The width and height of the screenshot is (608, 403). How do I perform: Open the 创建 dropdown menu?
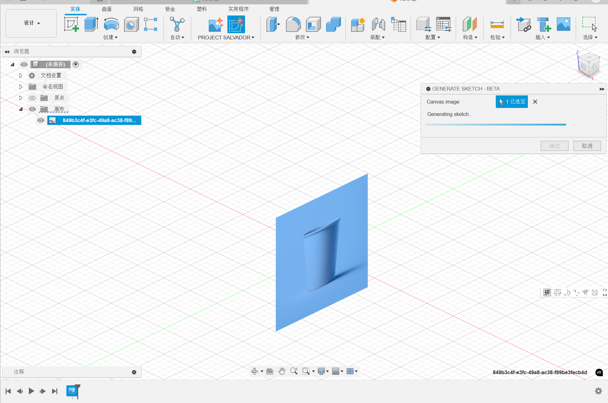(110, 37)
